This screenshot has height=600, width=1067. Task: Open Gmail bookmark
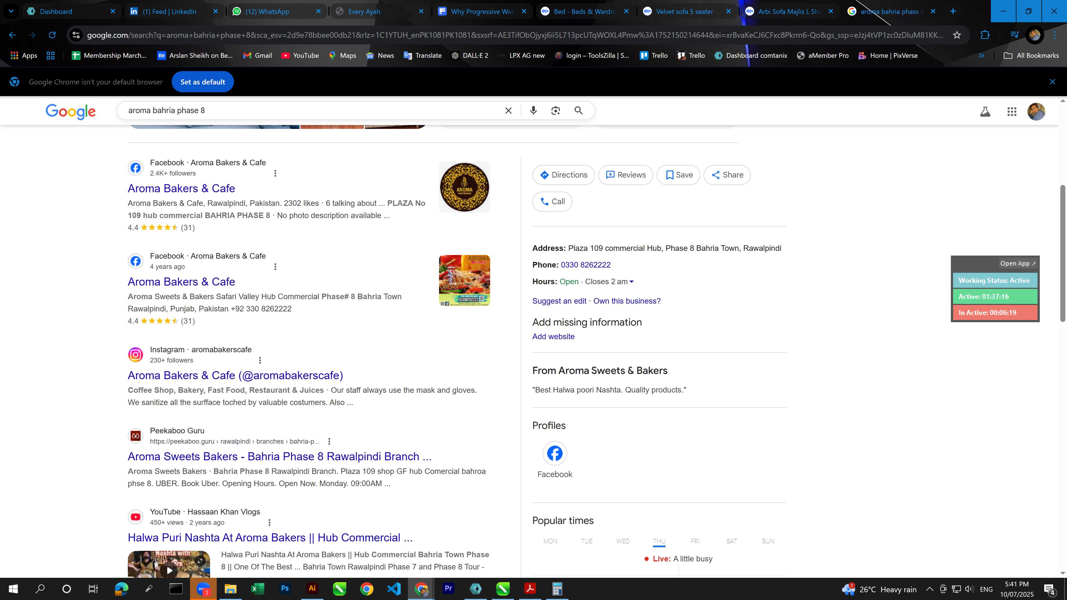pyautogui.click(x=257, y=56)
